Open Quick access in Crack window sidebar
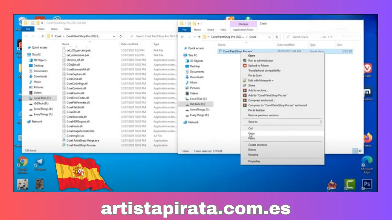Image resolution: width=392 pixels, height=220 pixels. tap(196, 48)
